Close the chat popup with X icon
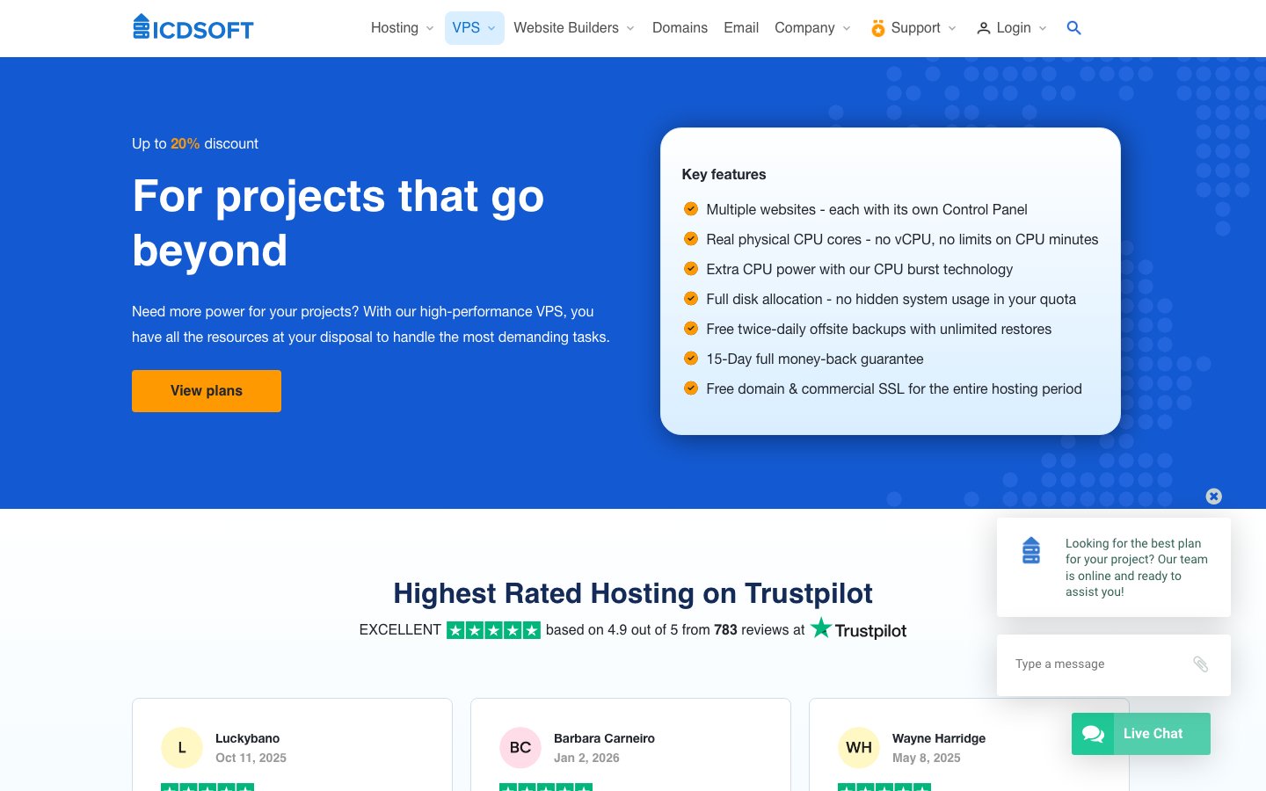The image size is (1266, 791). click(x=1213, y=497)
